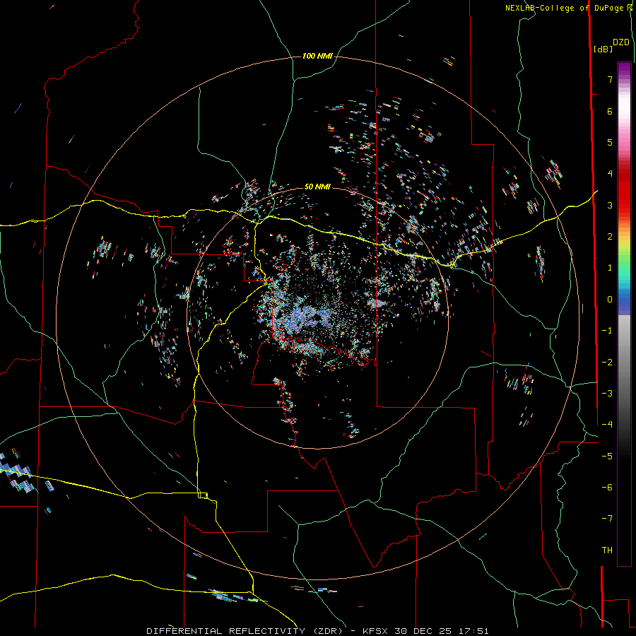Viewport: 636px width, 636px height.
Task: Click the 3 dB tick label on the legend
Action: [x=610, y=205]
